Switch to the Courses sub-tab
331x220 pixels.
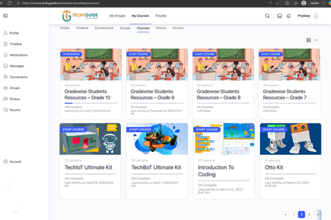143,28
